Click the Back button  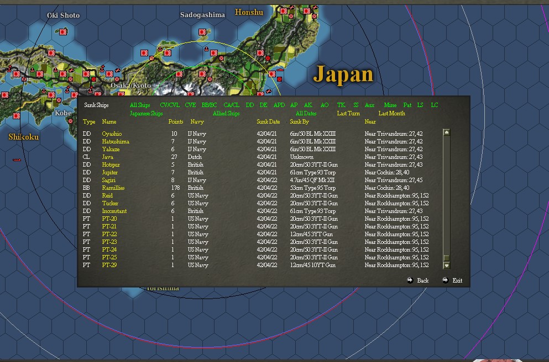[x=422, y=280]
